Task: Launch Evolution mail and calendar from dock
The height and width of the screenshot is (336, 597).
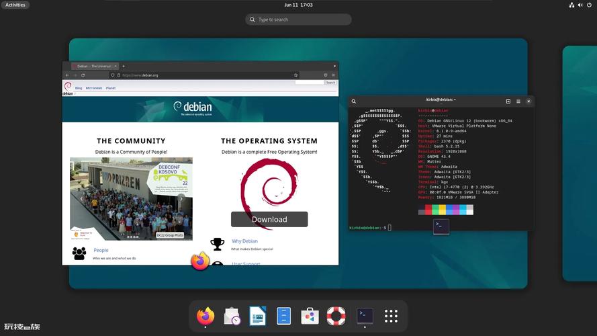Action: pyautogui.click(x=232, y=316)
